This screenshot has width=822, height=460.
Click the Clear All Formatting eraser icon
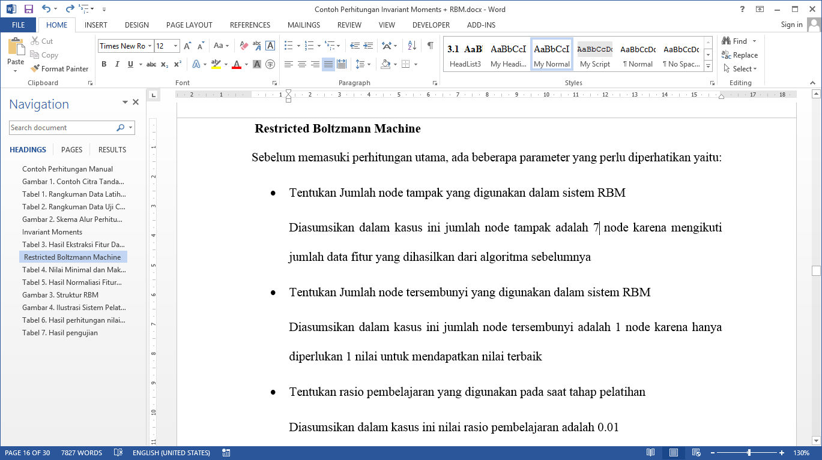click(244, 46)
